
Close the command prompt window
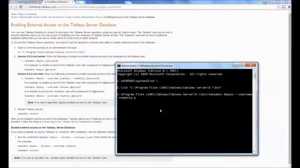250,65
